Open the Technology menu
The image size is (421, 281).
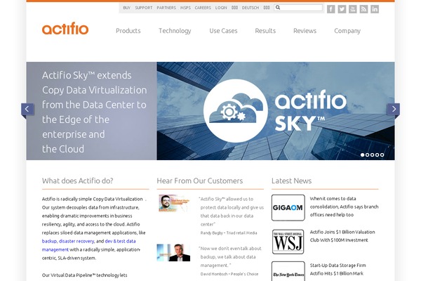[175, 31]
